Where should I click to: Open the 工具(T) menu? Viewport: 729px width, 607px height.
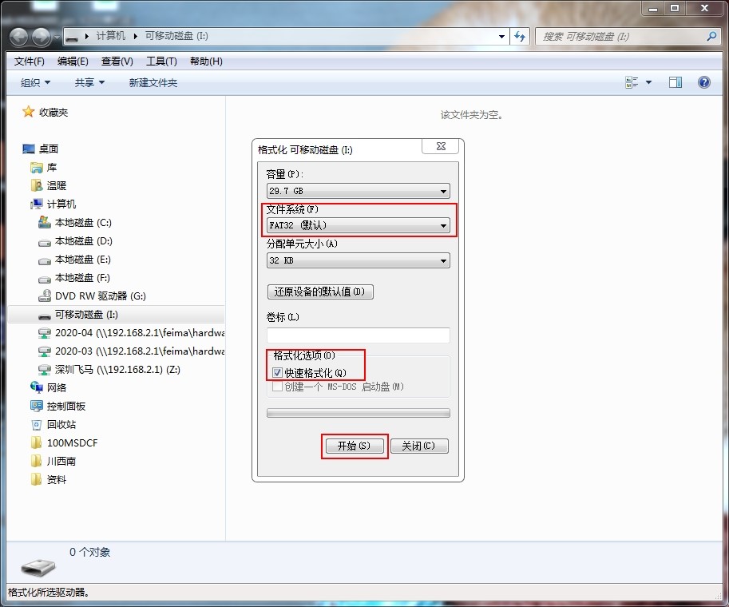(161, 61)
